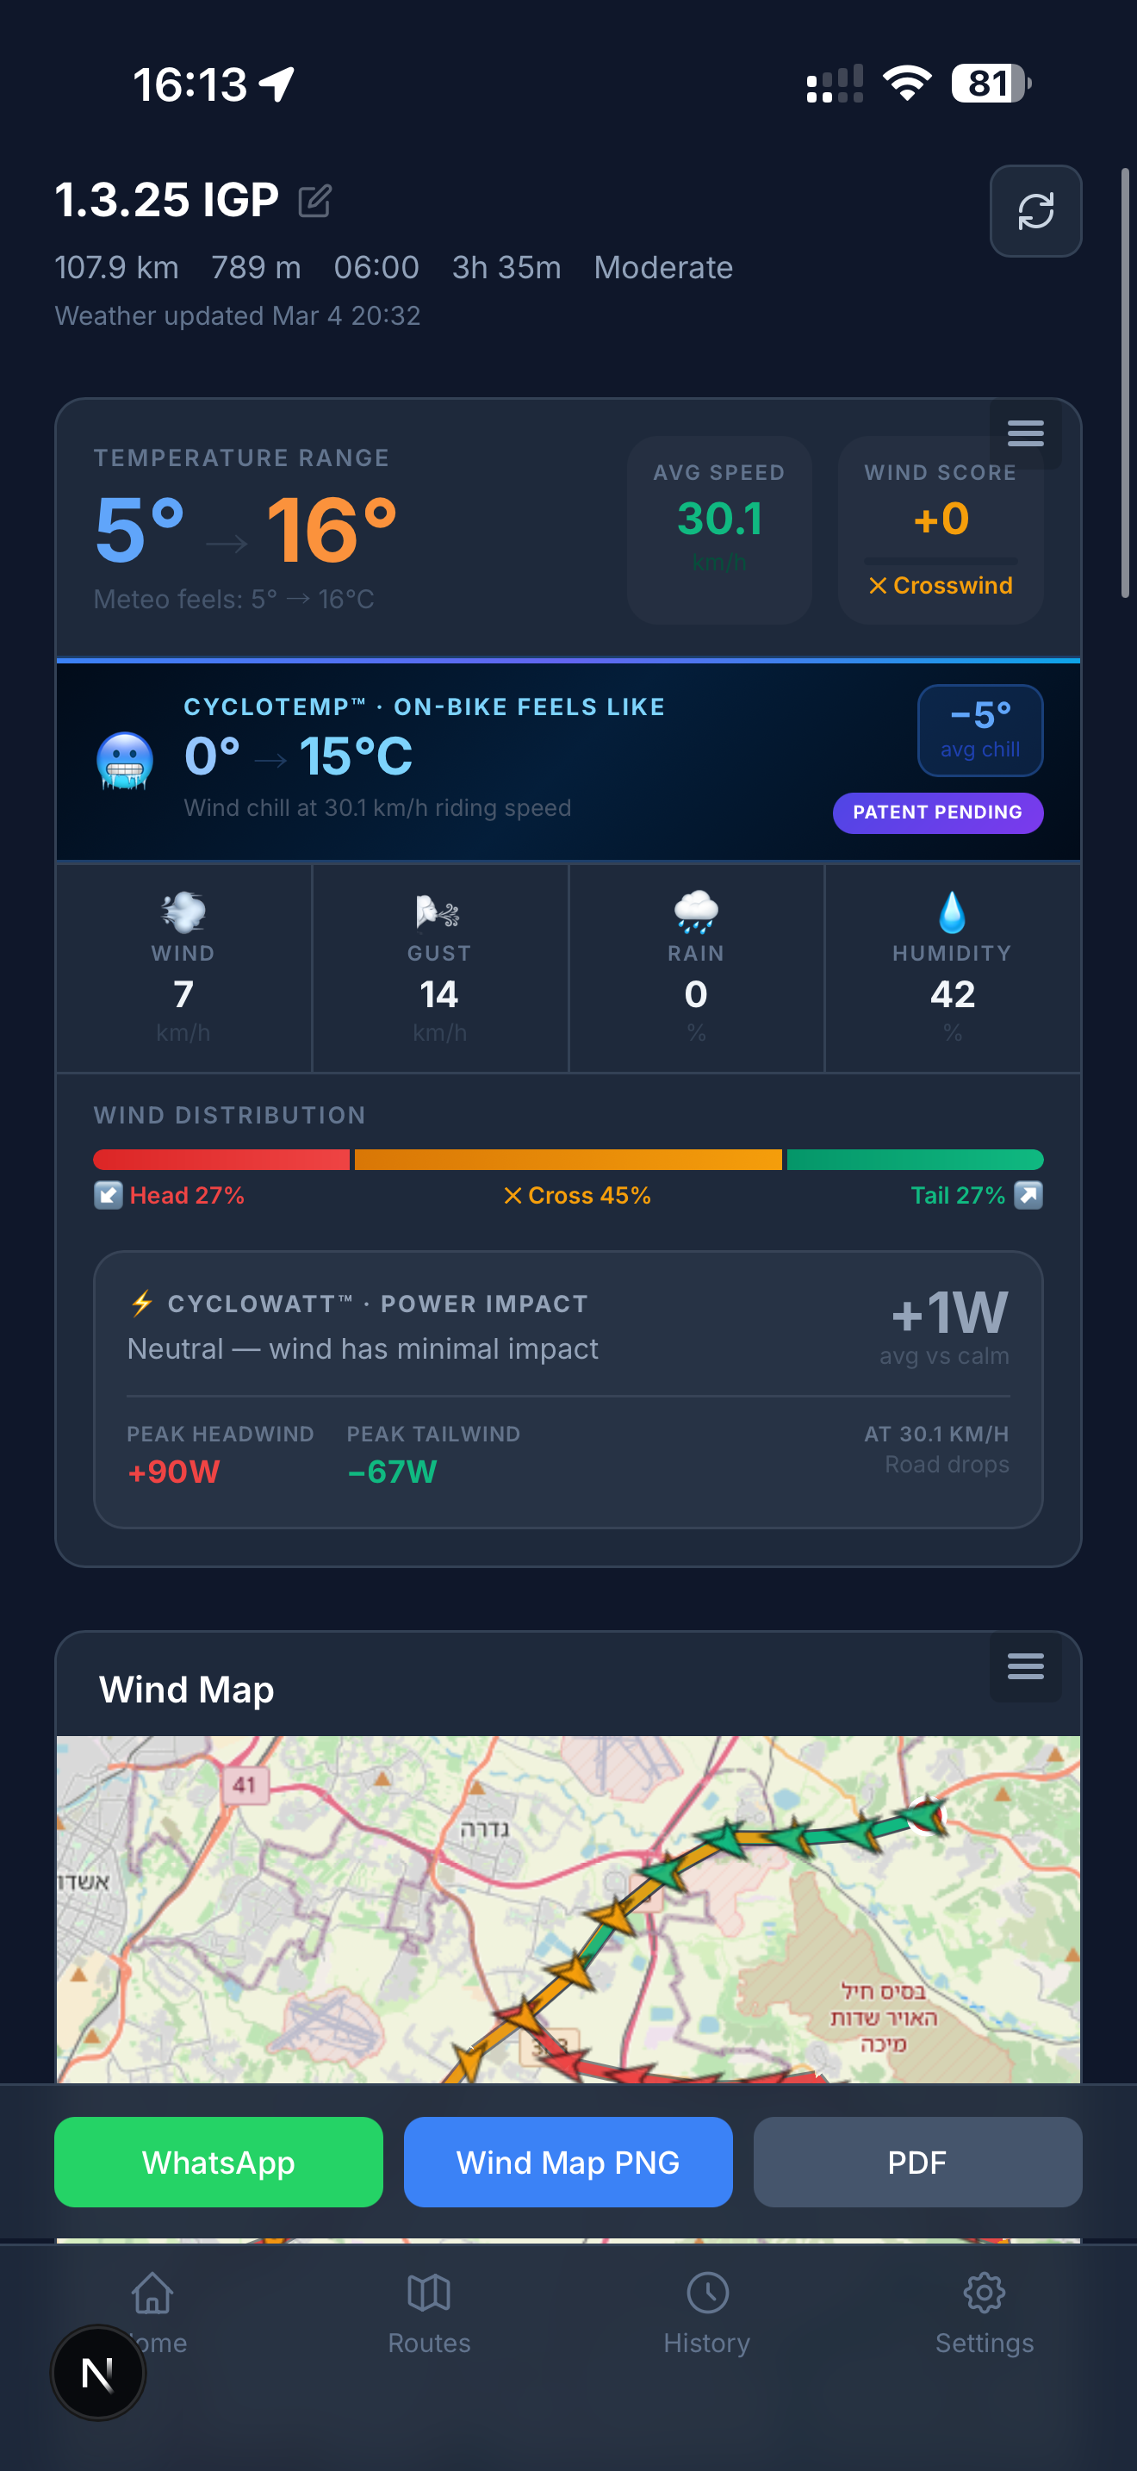This screenshot has height=2471, width=1137.
Task: Refresh the weather data with the sync icon
Action: [x=1034, y=211]
